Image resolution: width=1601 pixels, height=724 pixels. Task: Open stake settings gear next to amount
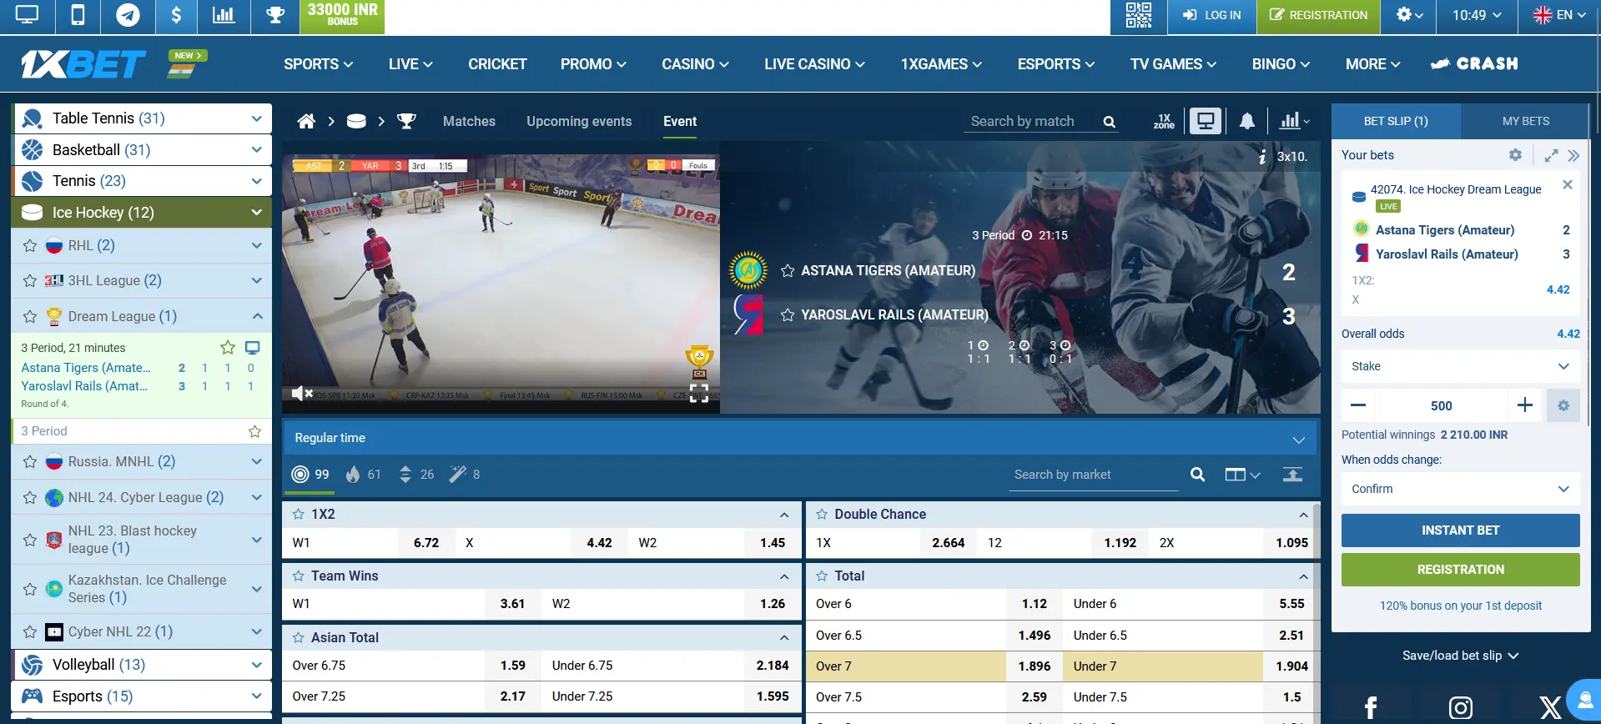coord(1563,405)
